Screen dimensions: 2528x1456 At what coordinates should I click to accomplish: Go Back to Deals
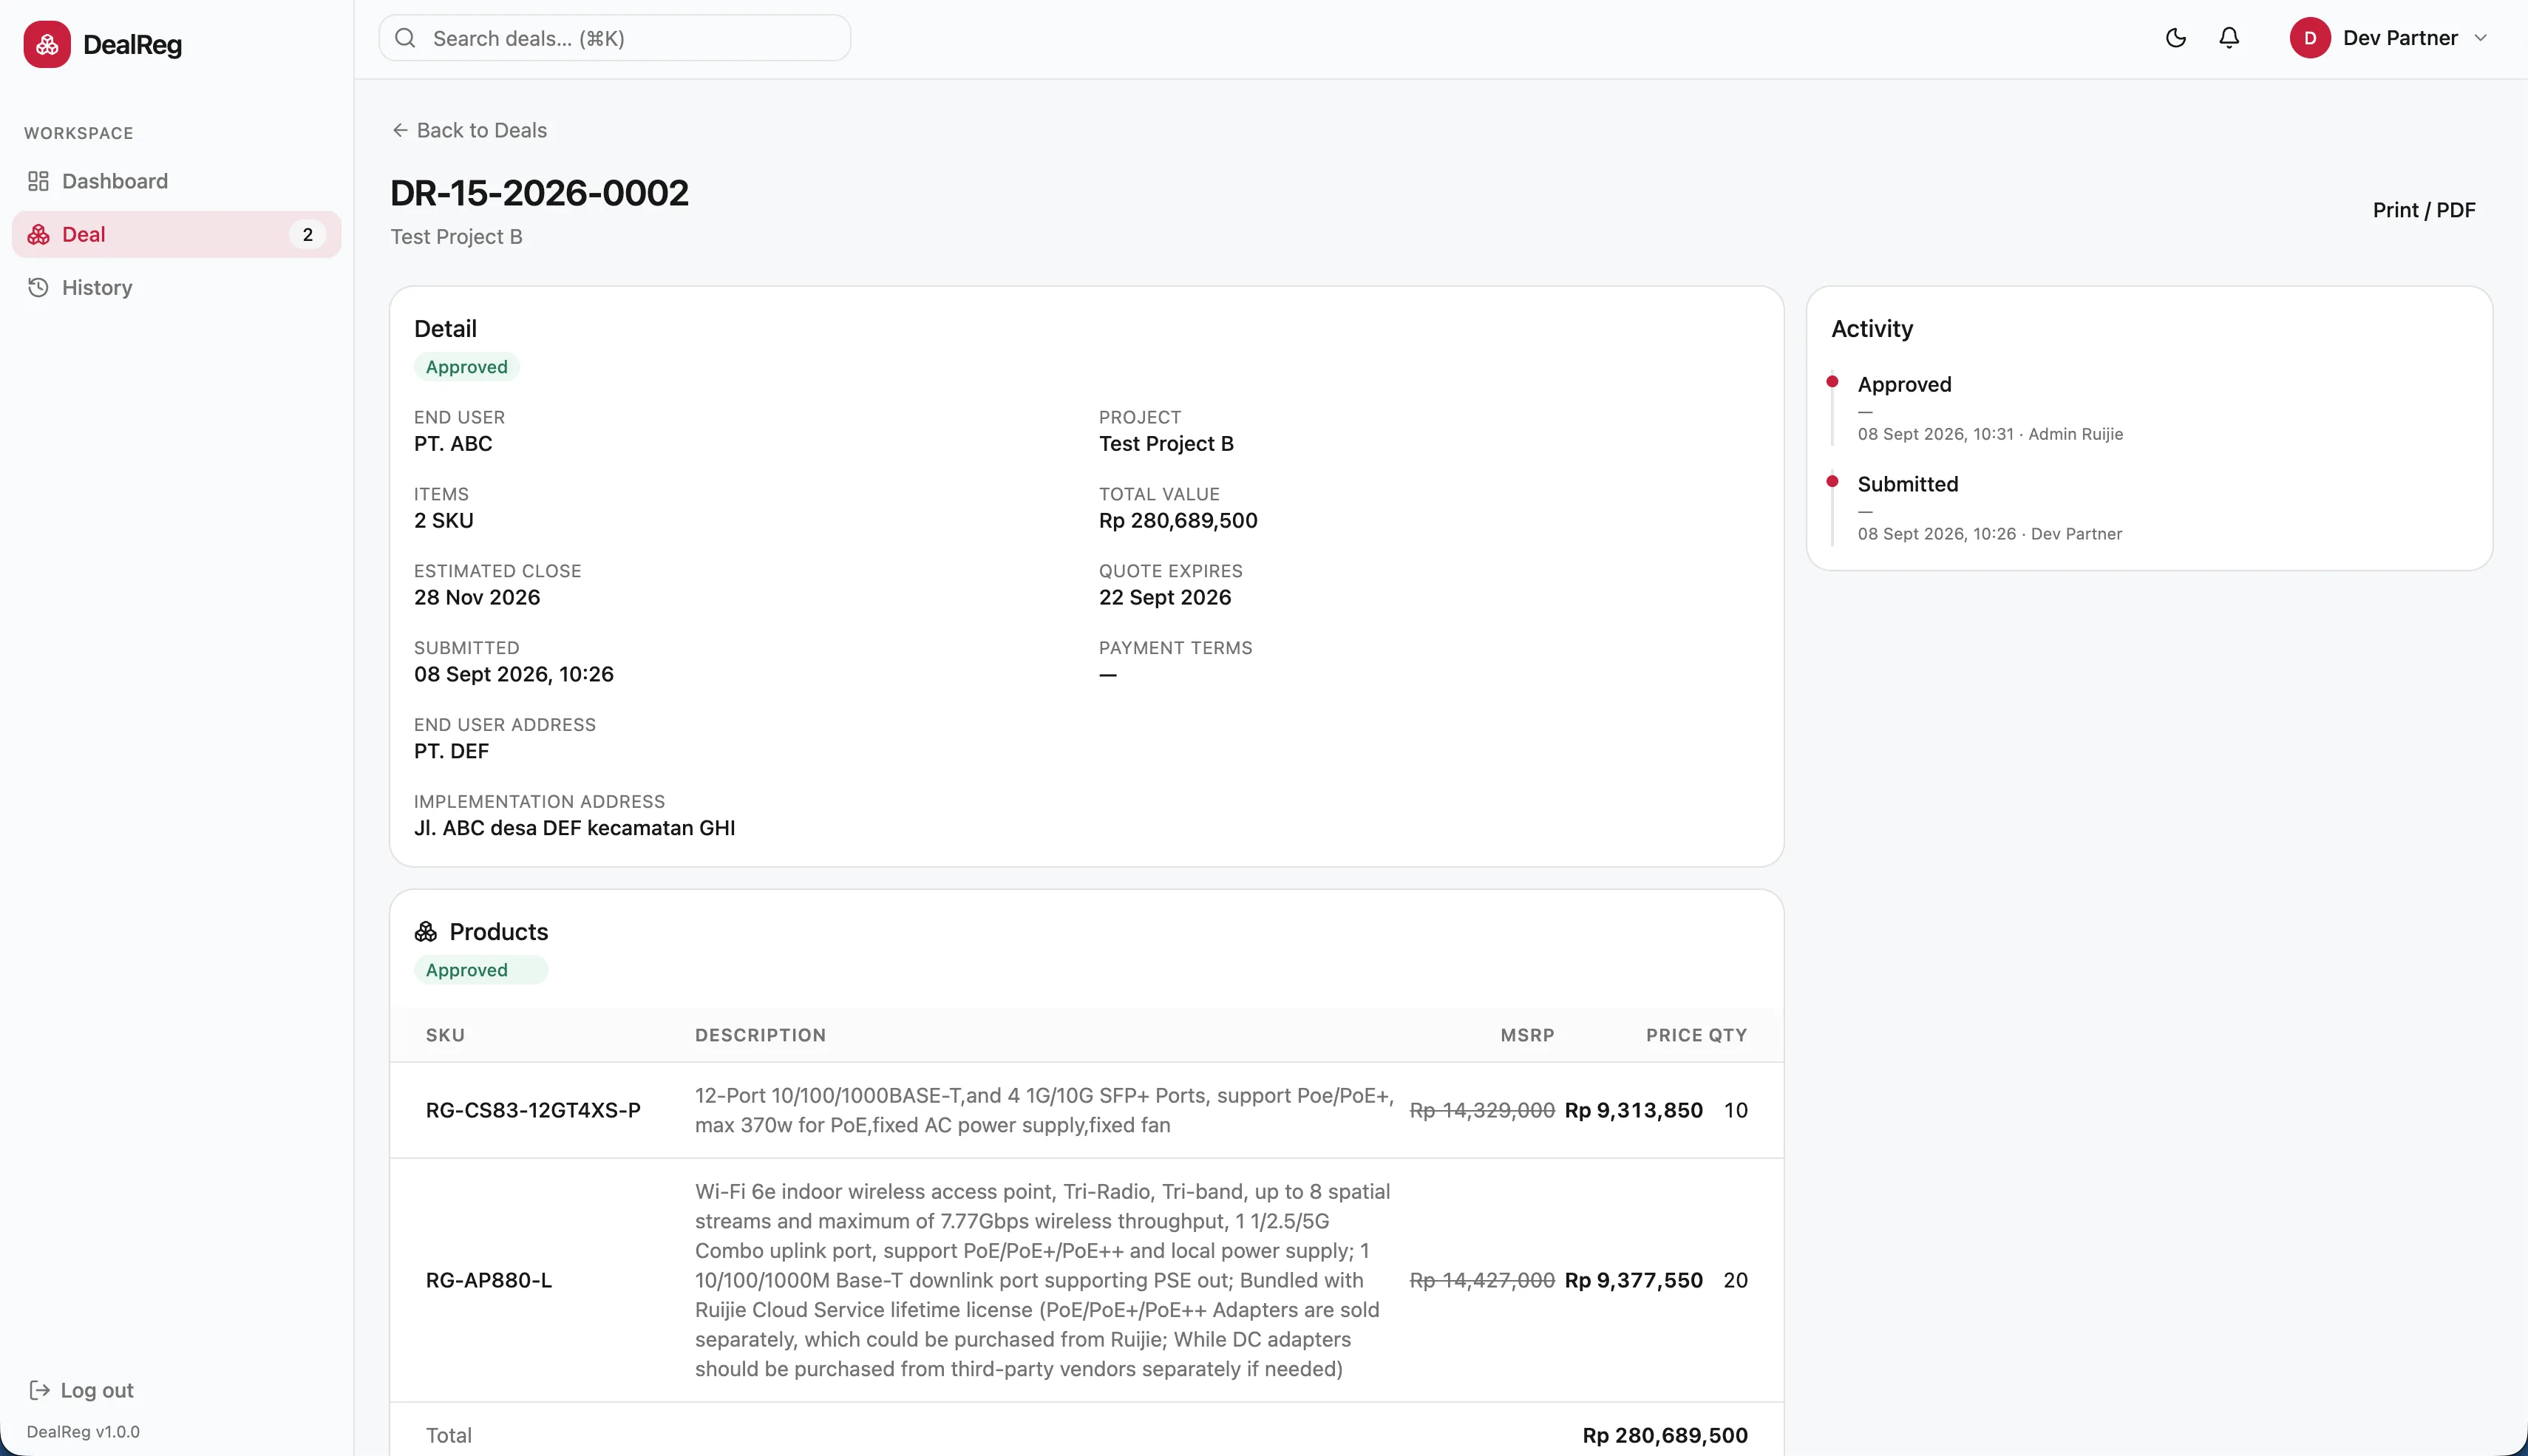pyautogui.click(x=469, y=130)
